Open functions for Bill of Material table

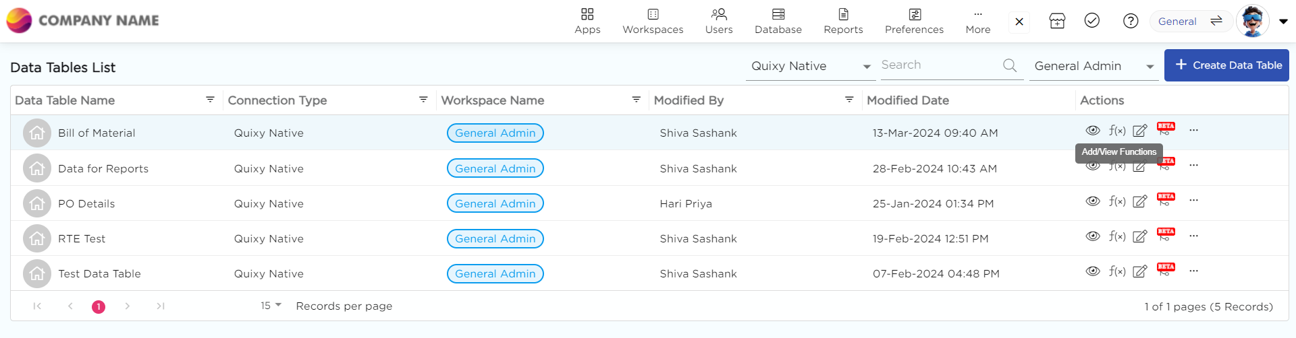point(1117,131)
